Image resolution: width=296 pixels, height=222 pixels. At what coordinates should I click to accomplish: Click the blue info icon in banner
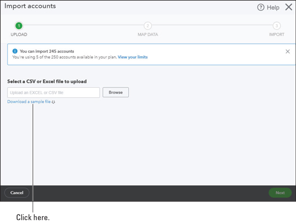[x=15, y=51]
